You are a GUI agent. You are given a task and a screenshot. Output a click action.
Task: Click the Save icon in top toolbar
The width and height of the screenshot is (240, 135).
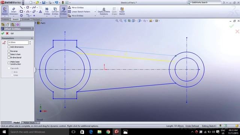point(44,3)
